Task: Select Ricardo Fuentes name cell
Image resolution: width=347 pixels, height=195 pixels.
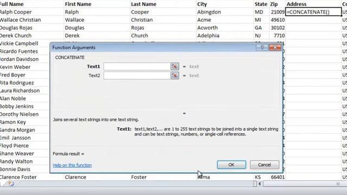Action: click(25, 51)
